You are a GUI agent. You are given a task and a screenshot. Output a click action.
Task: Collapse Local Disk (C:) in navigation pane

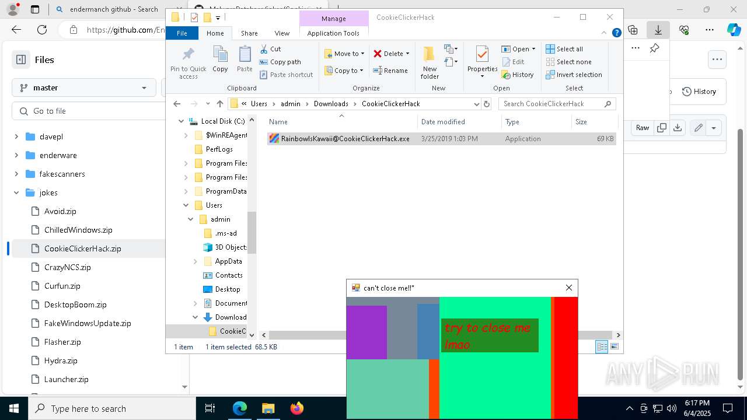tap(181, 121)
